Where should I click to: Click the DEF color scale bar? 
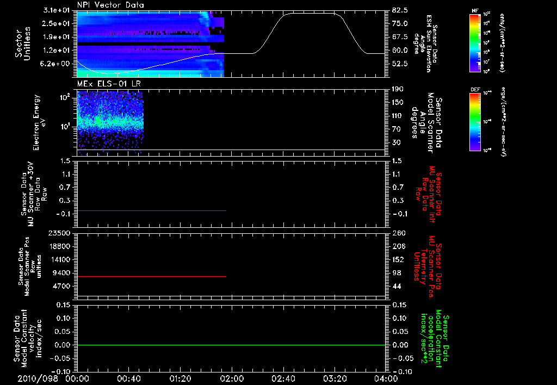point(475,122)
